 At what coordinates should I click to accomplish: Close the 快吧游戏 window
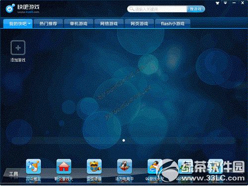pyautogui.click(x=243, y=3)
